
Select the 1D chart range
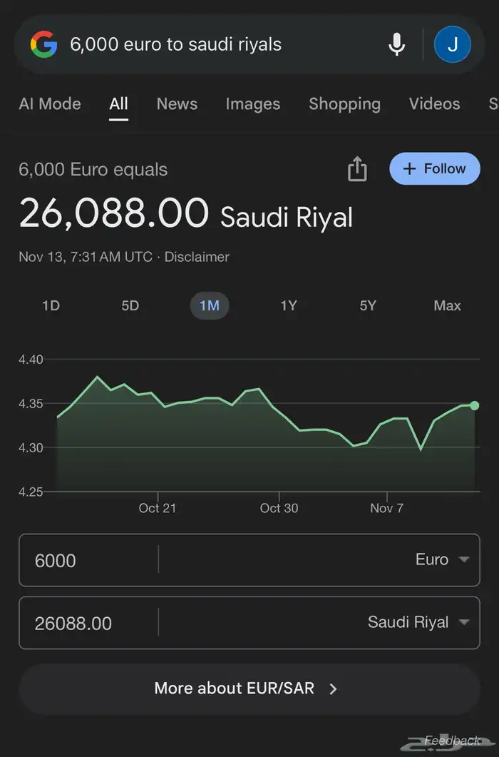[x=51, y=306]
